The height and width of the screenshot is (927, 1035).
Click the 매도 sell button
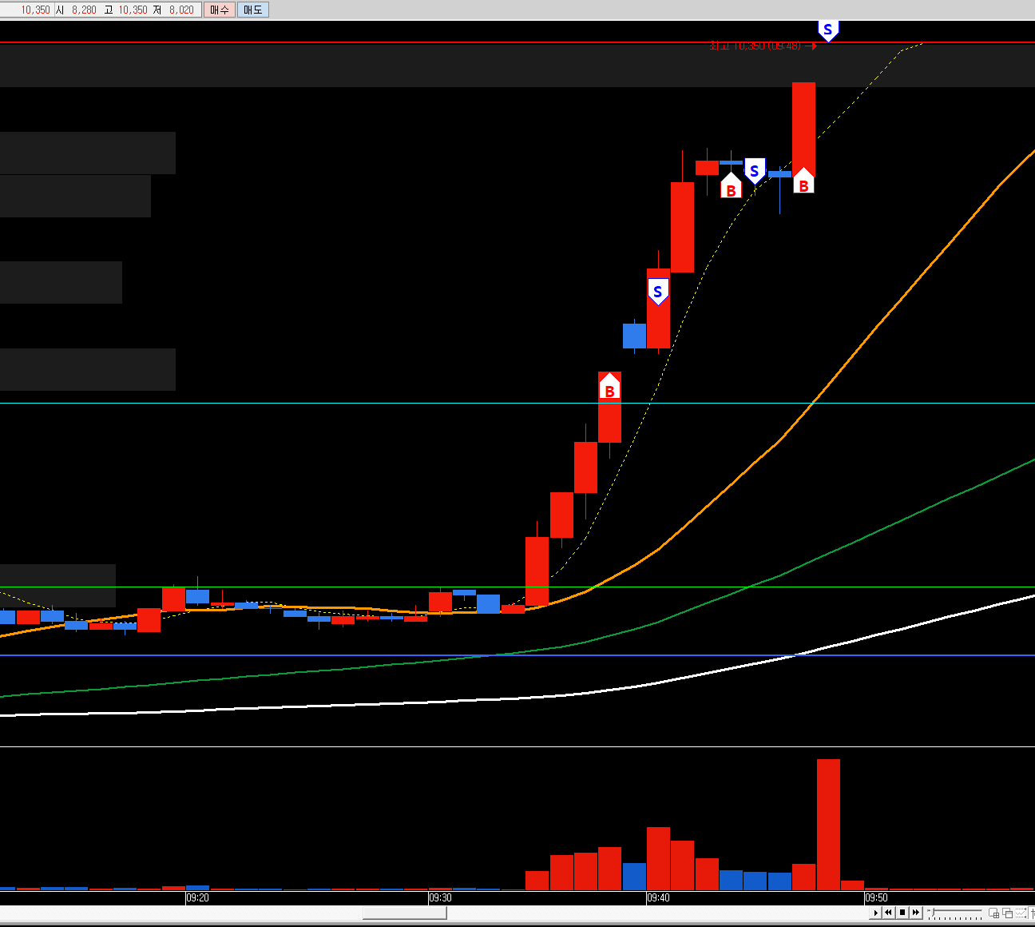[252, 10]
